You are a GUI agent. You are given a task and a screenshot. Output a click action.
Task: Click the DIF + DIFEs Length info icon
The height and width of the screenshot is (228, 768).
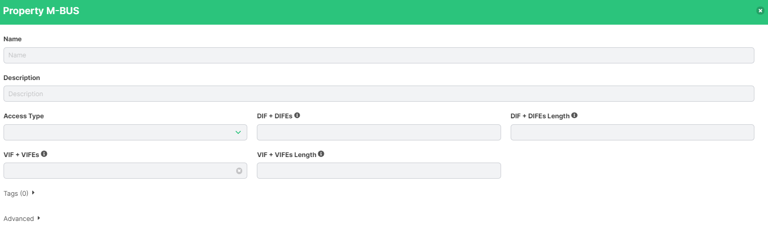pyautogui.click(x=575, y=115)
